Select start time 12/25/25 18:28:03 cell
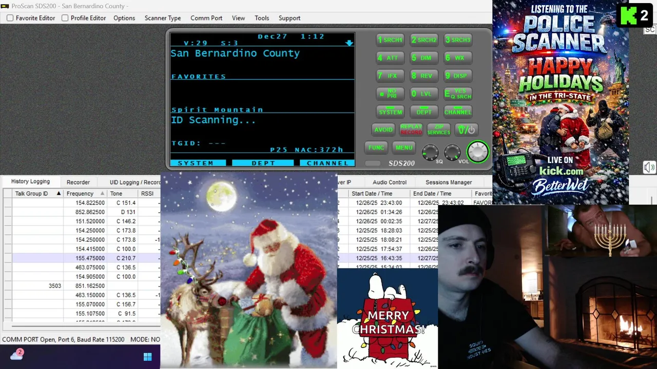Screen dimensions: 657x369 [x=379, y=231]
